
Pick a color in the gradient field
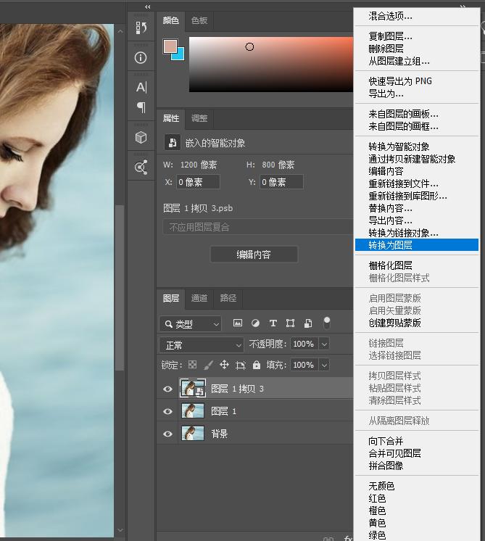coord(271,64)
